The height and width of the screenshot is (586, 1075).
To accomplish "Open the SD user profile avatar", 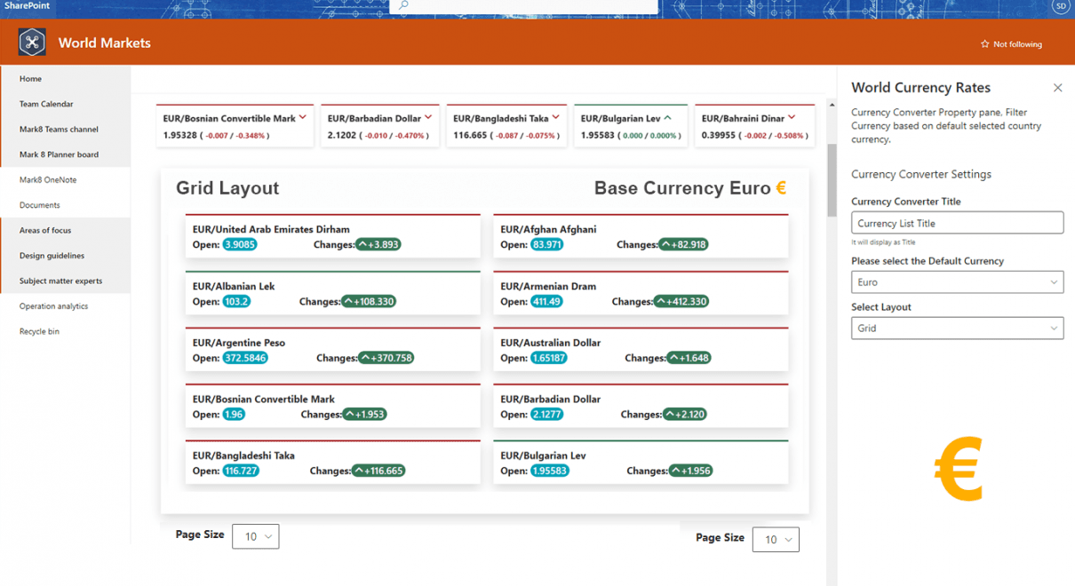I will click(1060, 6).
